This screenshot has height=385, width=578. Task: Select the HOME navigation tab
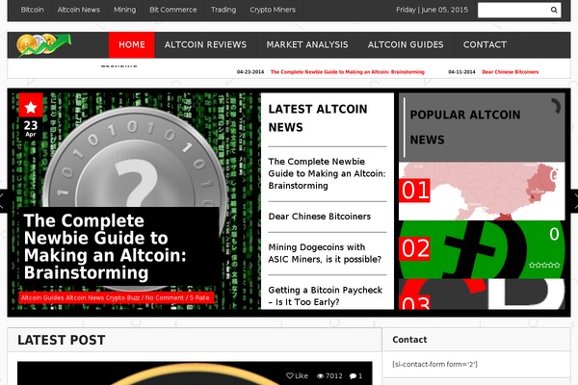(x=132, y=44)
